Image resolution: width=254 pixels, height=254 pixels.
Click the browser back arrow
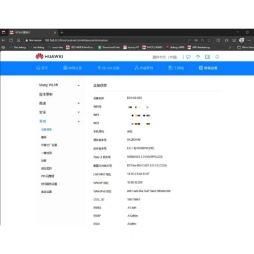[x=3, y=40]
